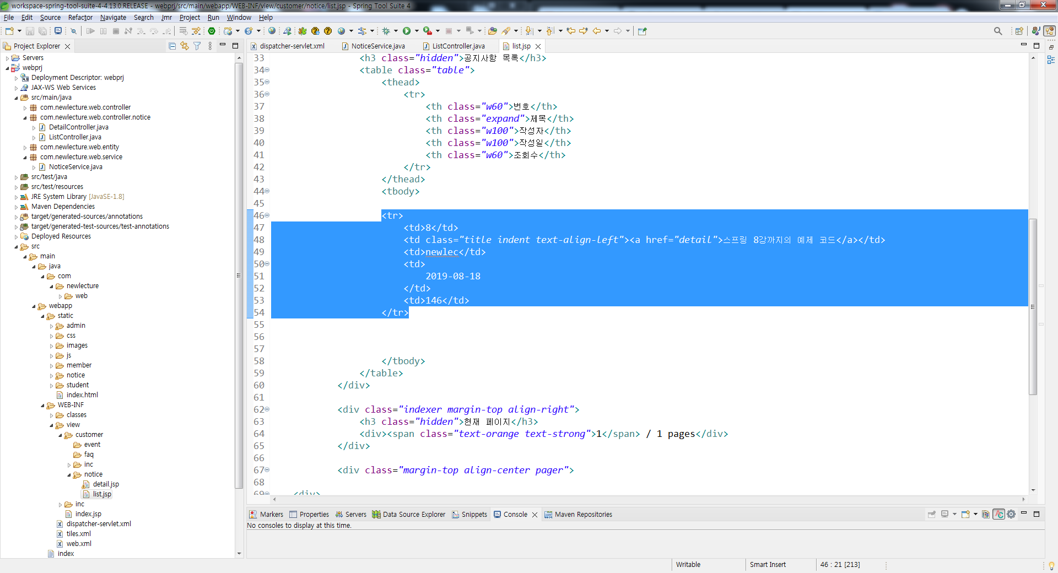
Task: Toggle the highlighted AC console button
Action: tap(998, 514)
